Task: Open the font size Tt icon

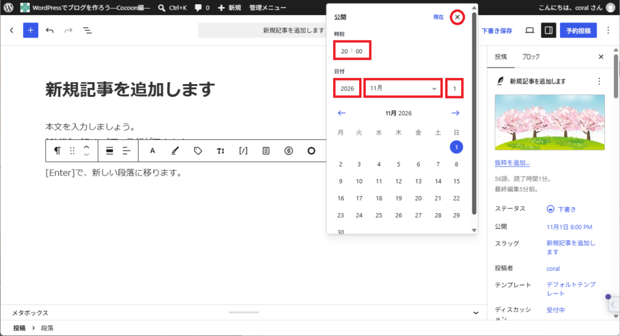Action: point(220,151)
